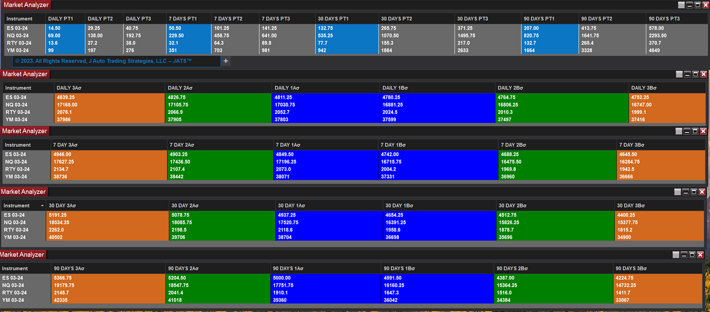Sort by the Instrument column with the sort arrow
The width and height of the screenshot is (710, 312).
tap(41, 205)
